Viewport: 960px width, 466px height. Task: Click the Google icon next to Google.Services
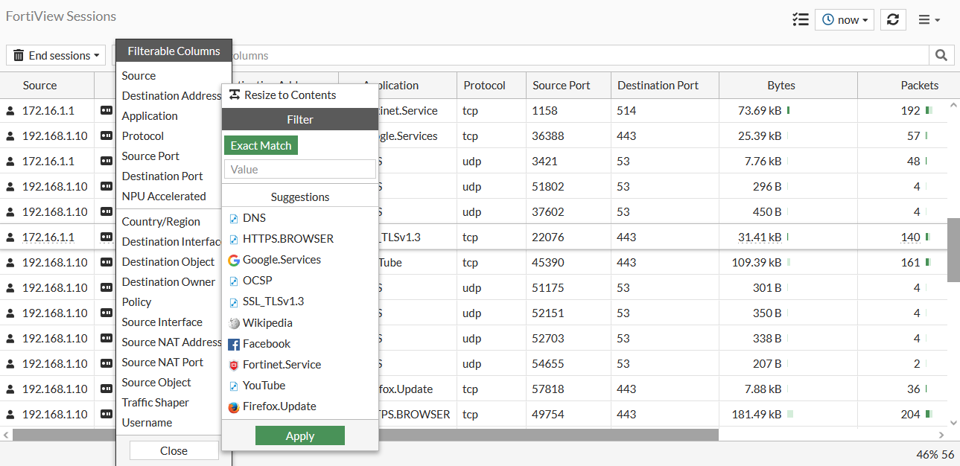pyautogui.click(x=232, y=259)
